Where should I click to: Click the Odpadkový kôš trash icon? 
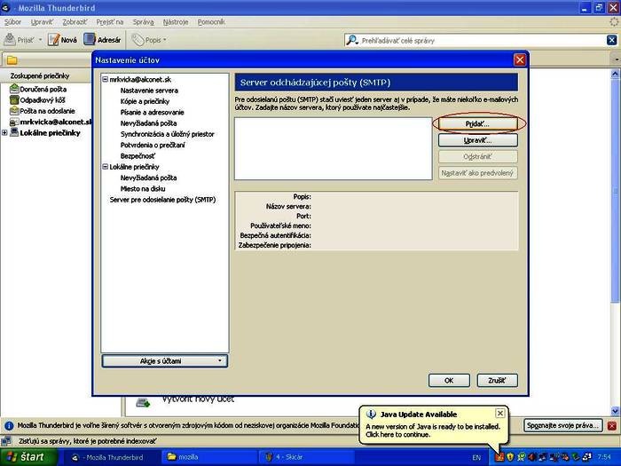tap(14, 99)
